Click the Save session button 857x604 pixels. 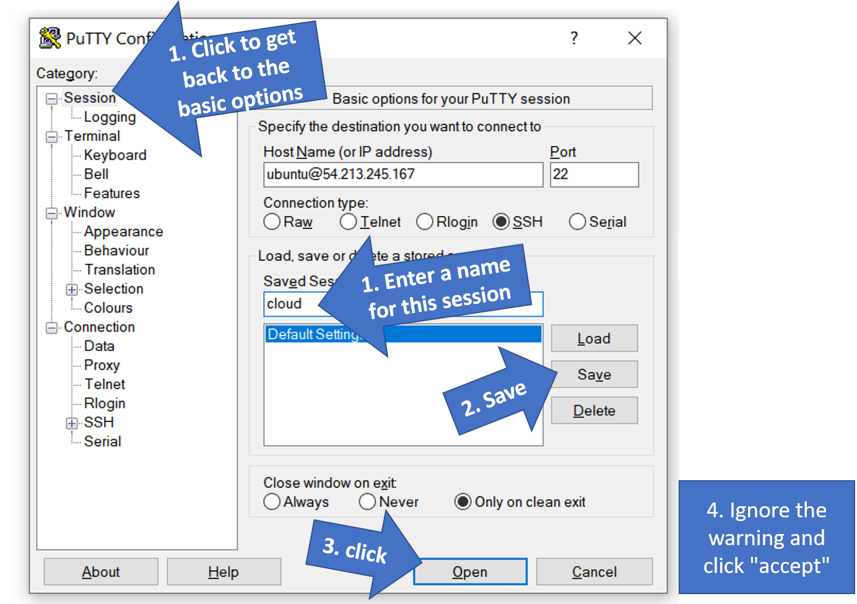(594, 374)
